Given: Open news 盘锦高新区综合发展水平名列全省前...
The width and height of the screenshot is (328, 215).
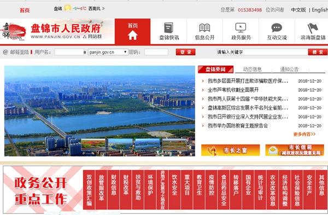Looking at the screenshot, I should coord(248,108).
